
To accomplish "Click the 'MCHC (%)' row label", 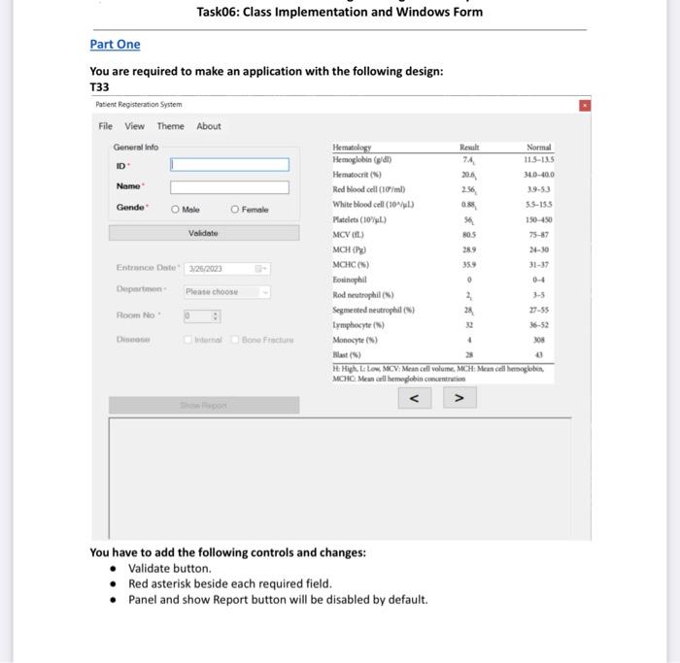I will [x=351, y=264].
